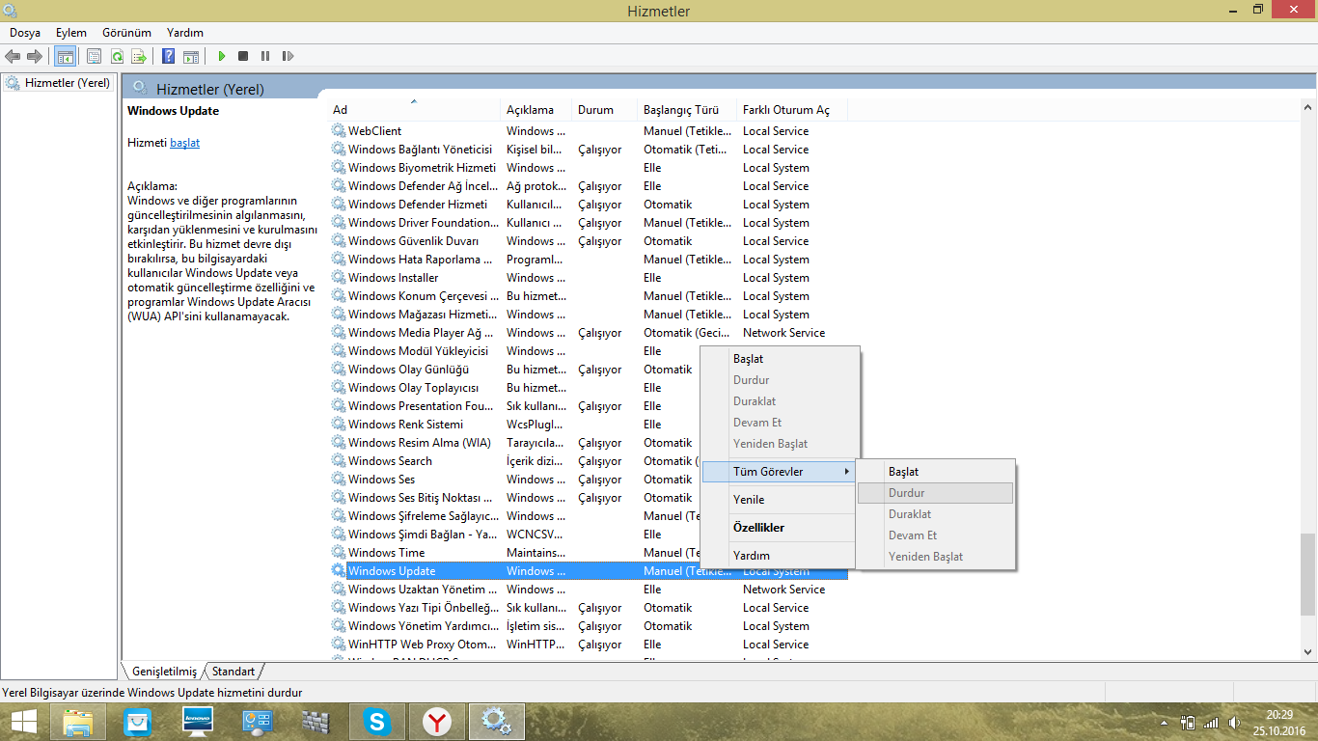Click the green Start Service play icon
This screenshot has height=741, width=1318.
221,57
